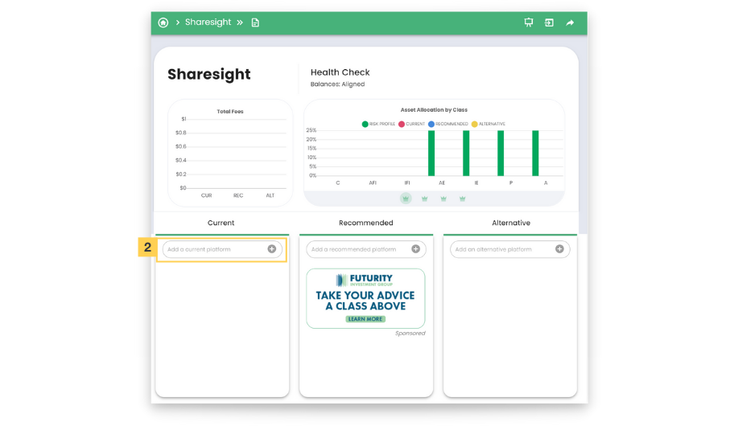The height and width of the screenshot is (426, 738).
Task: Select the Recommended column tab
Action: point(365,223)
